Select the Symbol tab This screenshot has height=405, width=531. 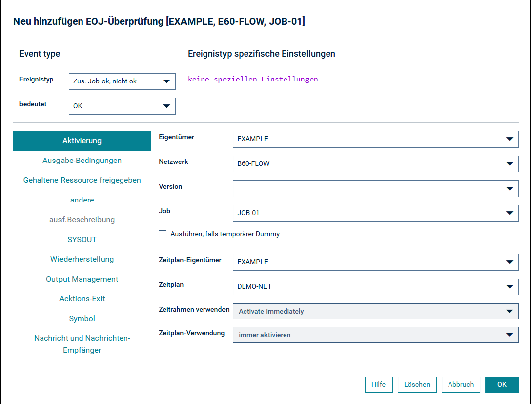click(82, 318)
